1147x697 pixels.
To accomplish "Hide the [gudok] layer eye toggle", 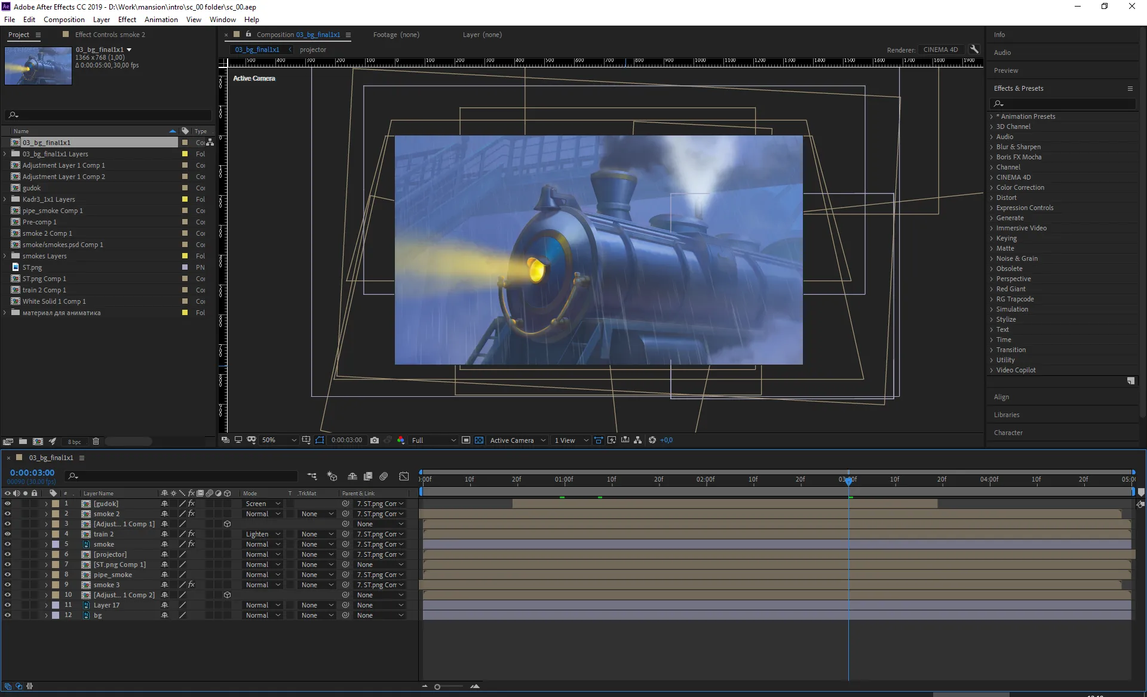I will click(x=7, y=504).
